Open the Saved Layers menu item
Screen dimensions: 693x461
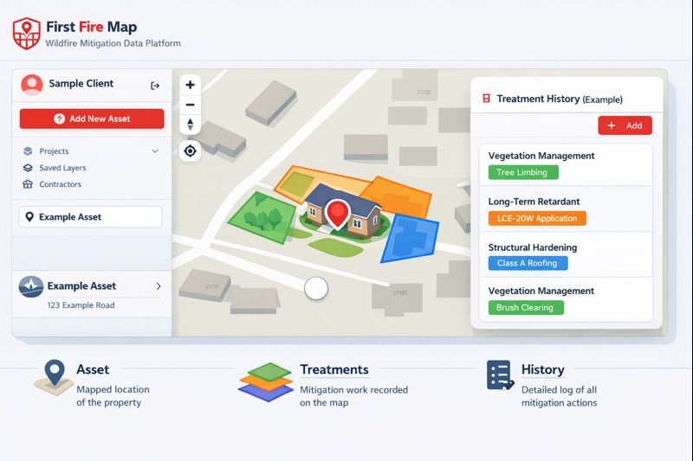[x=62, y=168]
